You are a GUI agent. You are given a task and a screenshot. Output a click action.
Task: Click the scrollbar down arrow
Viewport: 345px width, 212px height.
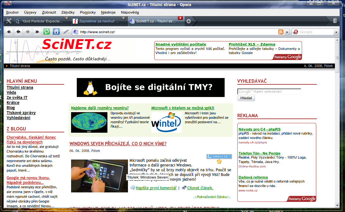coord(337,205)
